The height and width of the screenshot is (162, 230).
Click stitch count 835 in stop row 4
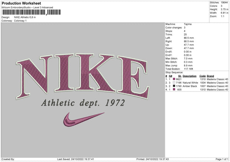click(x=179, y=90)
